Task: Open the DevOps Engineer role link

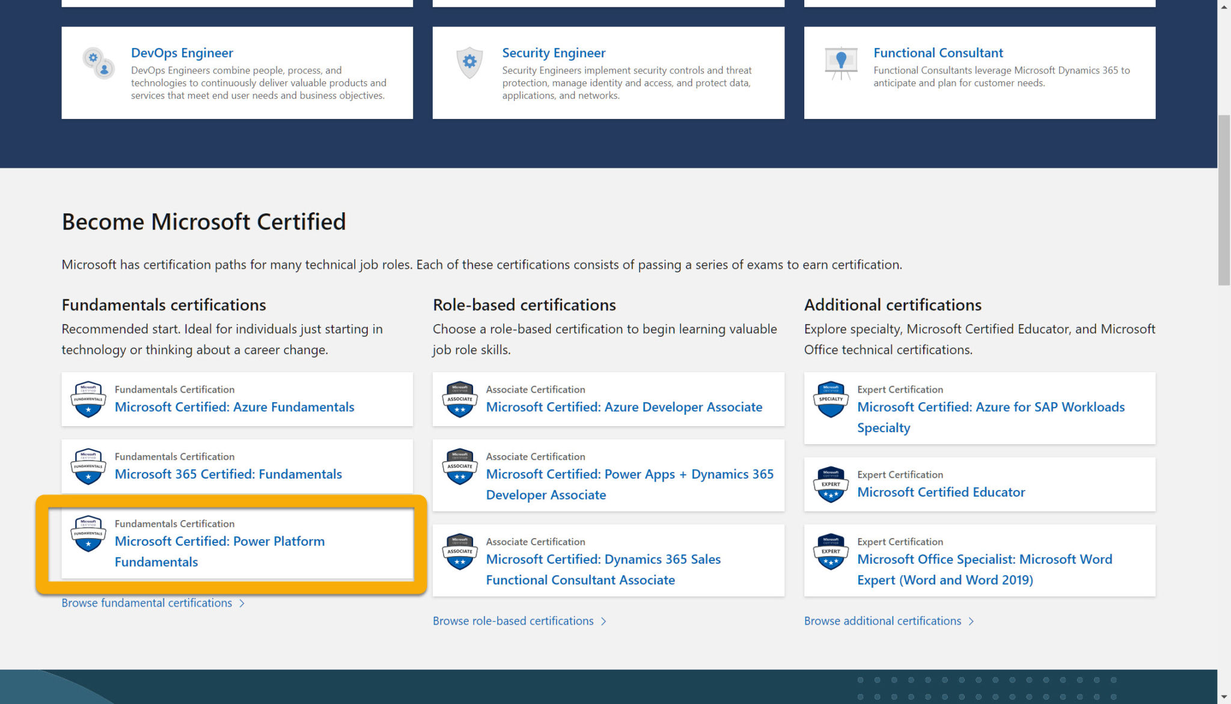Action: coord(182,53)
